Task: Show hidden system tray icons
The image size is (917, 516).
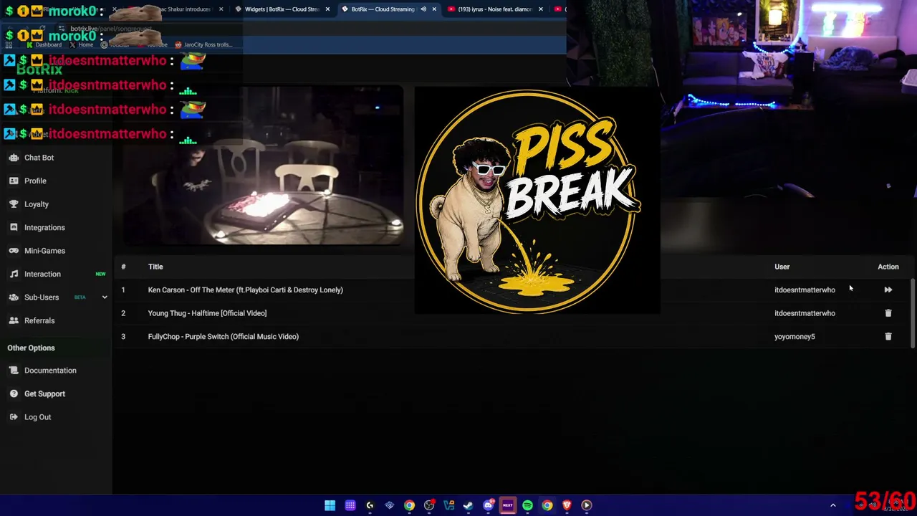Action: [832, 505]
